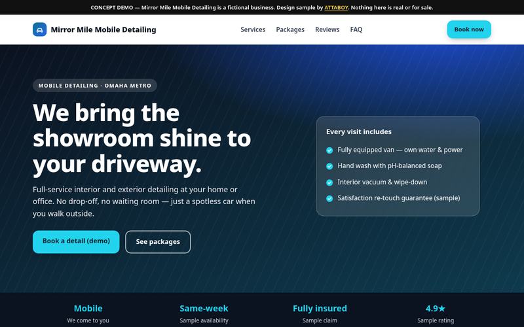The width and height of the screenshot is (524, 327).
Task: Click the Sample availability caption
Action: 204,320
